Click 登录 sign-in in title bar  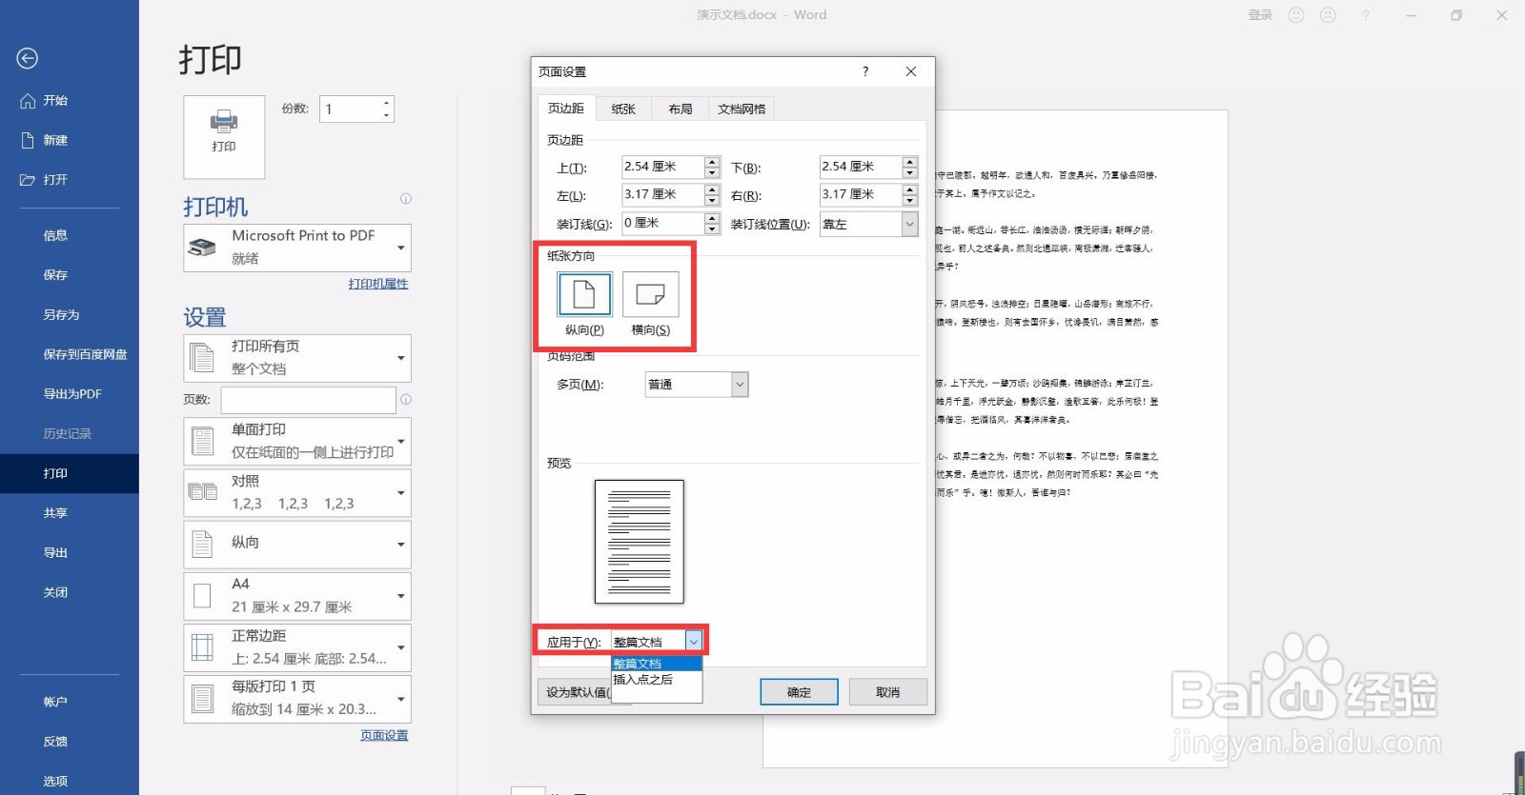point(1260,15)
